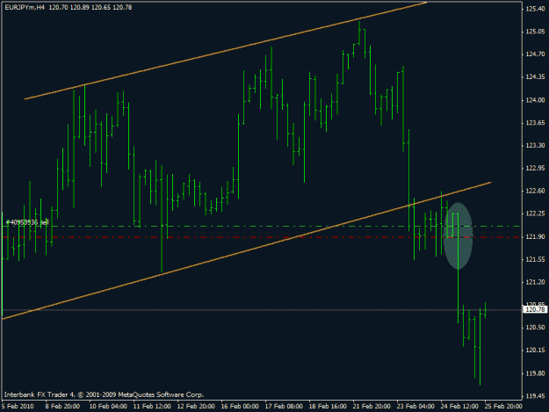Screen dimensions: 549x412
Task: Click the current price tag 120.78
Action: [535, 309]
